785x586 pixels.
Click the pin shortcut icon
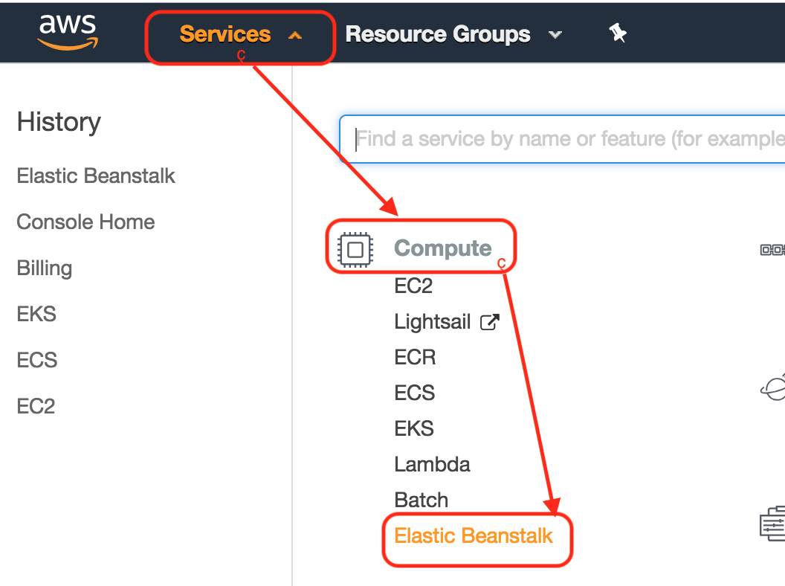click(x=617, y=33)
